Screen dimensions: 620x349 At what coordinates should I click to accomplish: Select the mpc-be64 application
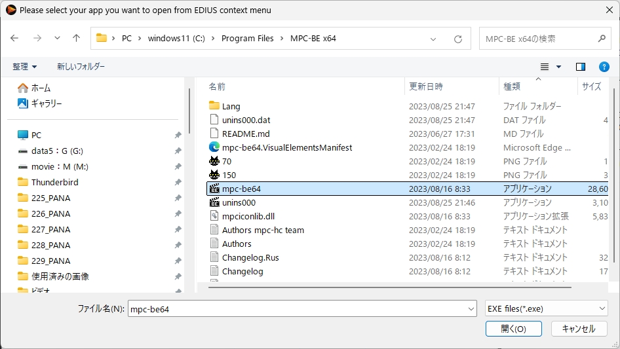[x=407, y=189]
